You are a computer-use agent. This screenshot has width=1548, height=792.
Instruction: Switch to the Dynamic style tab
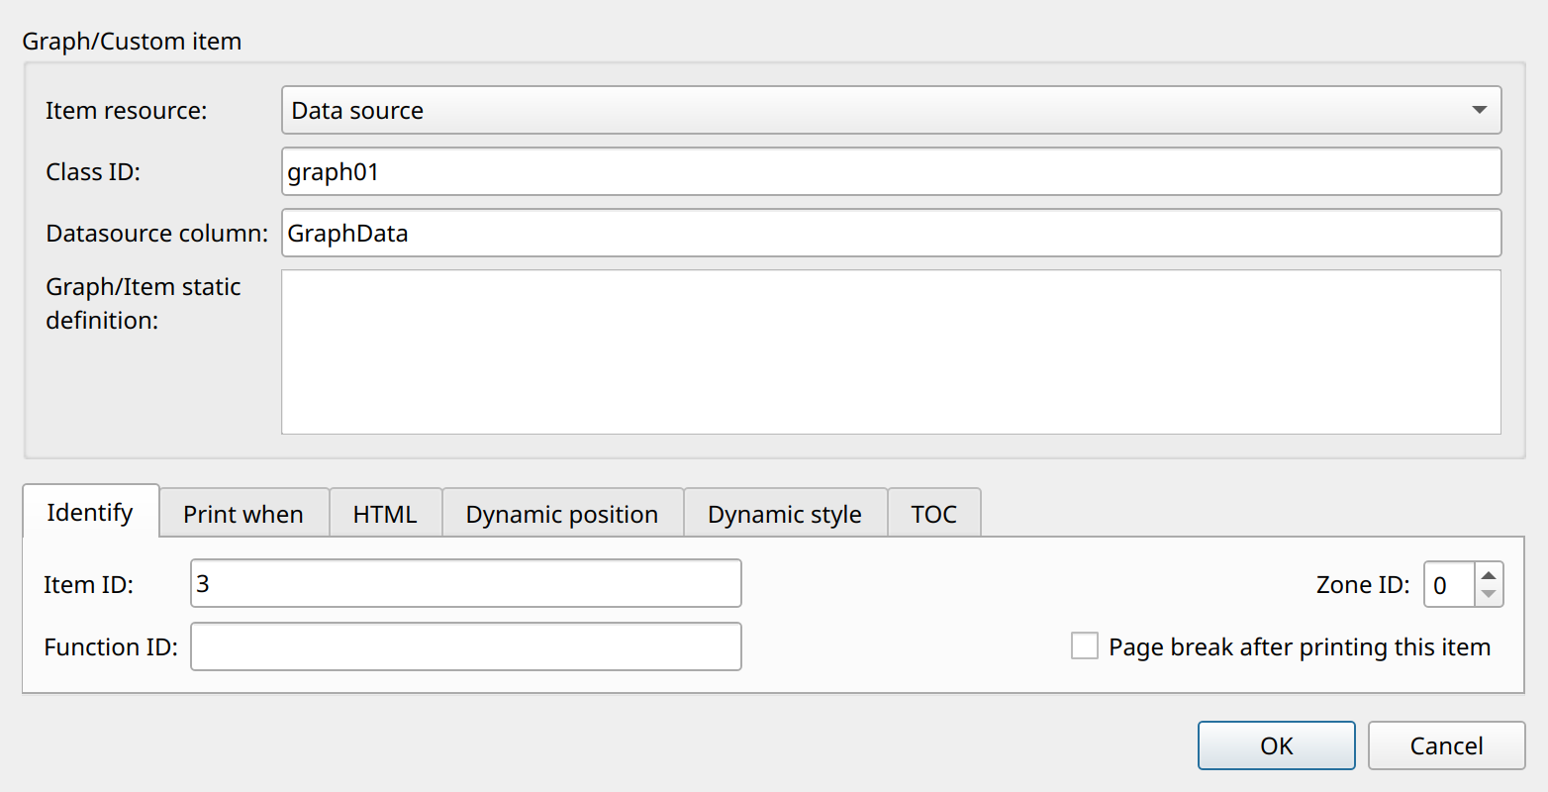(785, 514)
